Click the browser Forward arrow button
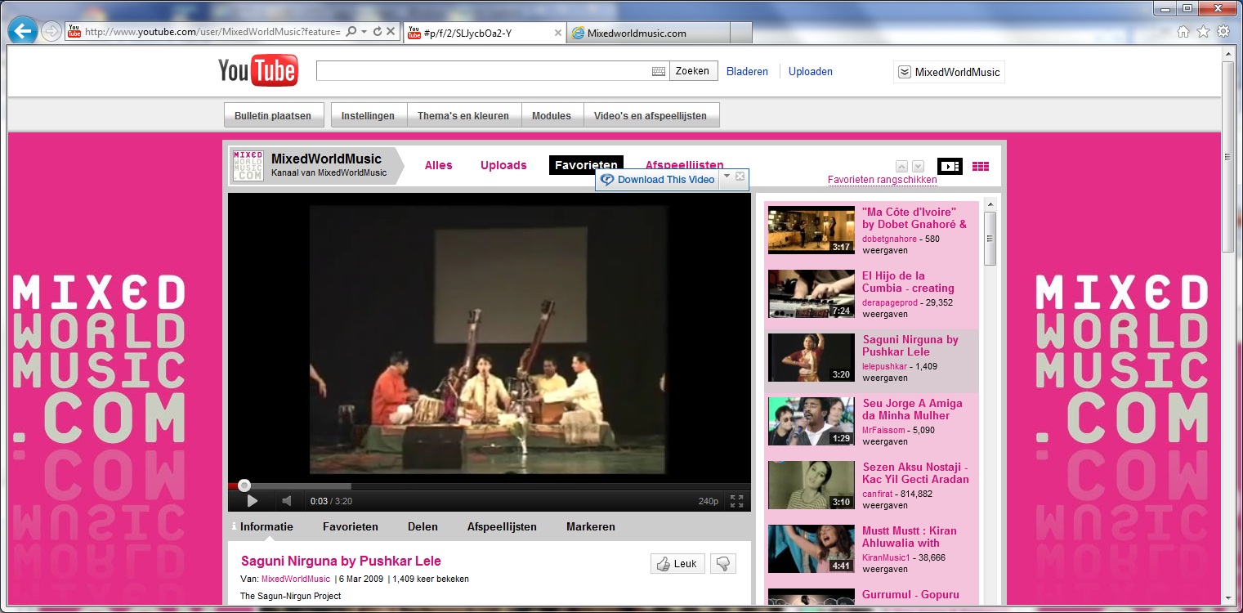The height and width of the screenshot is (613, 1243). click(x=51, y=32)
